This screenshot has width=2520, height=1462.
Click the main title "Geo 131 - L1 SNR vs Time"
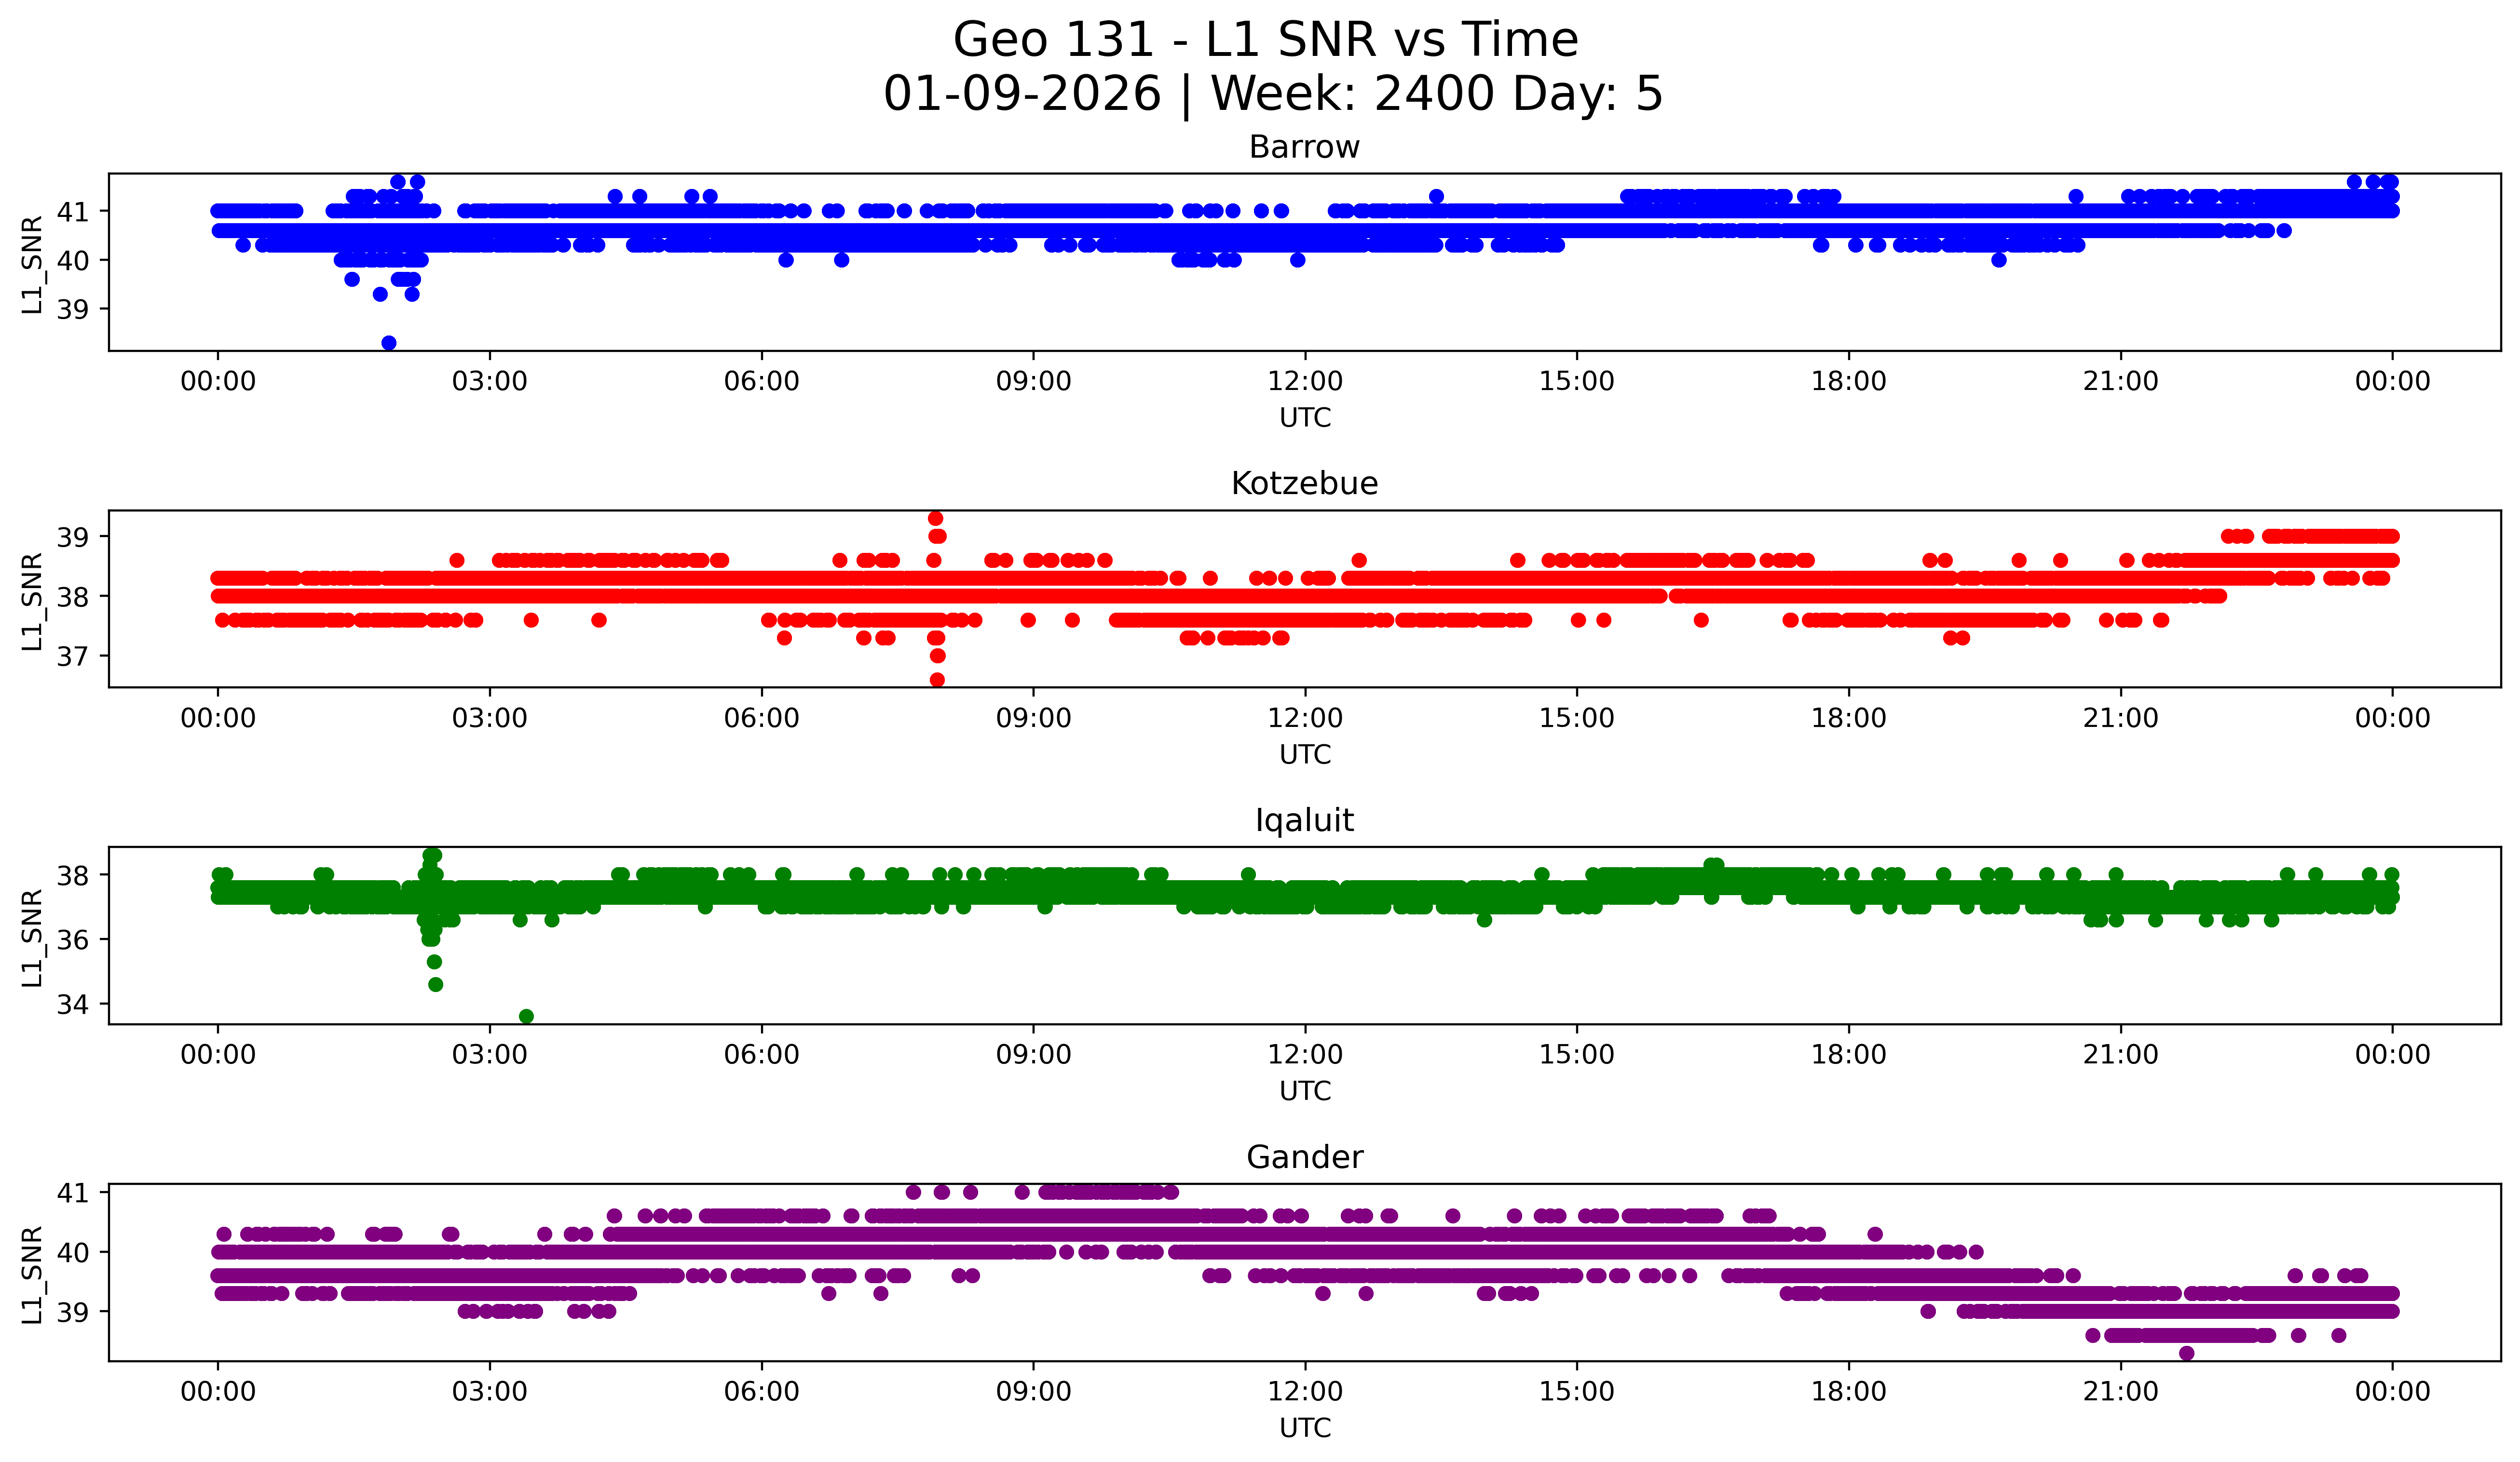pyautogui.click(x=1265, y=40)
